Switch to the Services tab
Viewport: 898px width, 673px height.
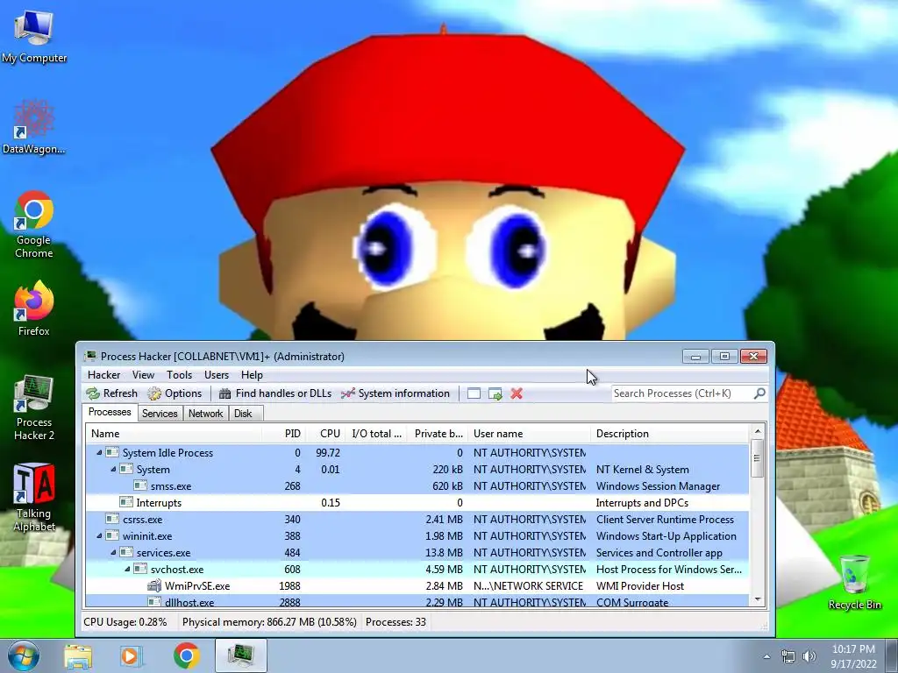pyautogui.click(x=160, y=414)
